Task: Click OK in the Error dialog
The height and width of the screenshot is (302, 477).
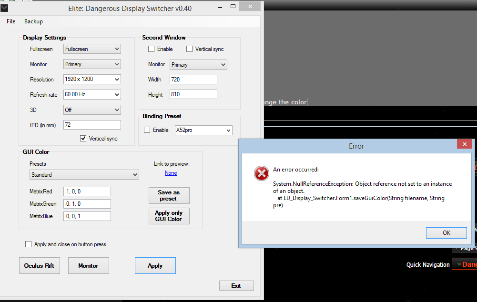Action: click(447, 232)
